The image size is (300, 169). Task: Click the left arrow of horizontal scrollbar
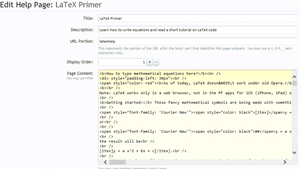coord(105,162)
